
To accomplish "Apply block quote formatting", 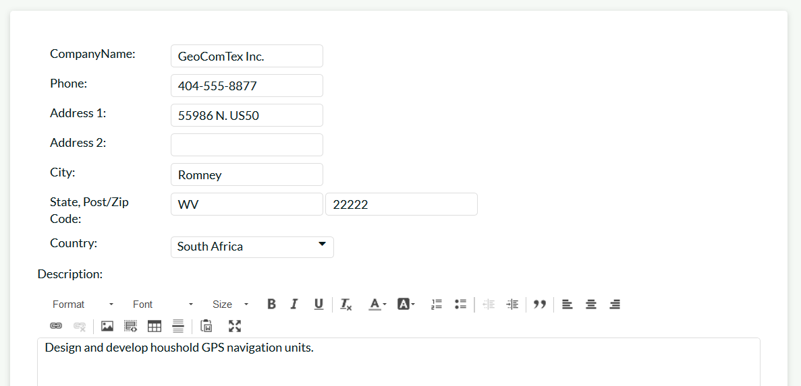I will pos(539,304).
